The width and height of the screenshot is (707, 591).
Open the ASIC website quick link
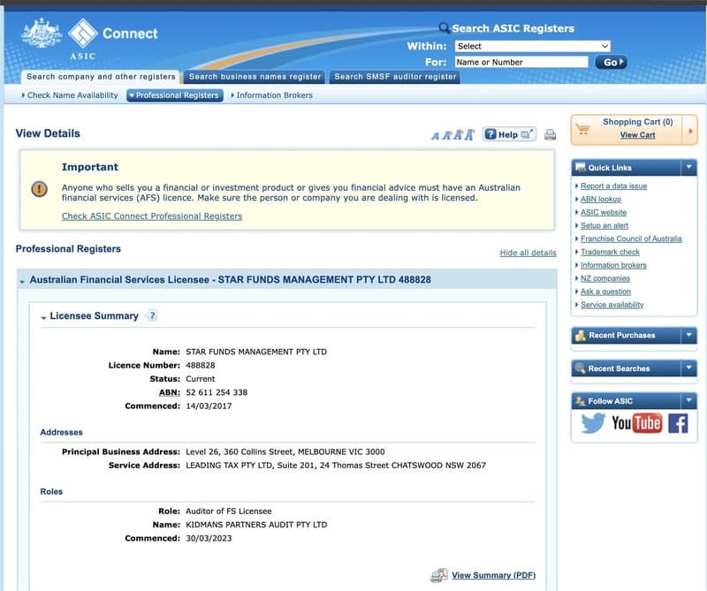click(x=604, y=212)
